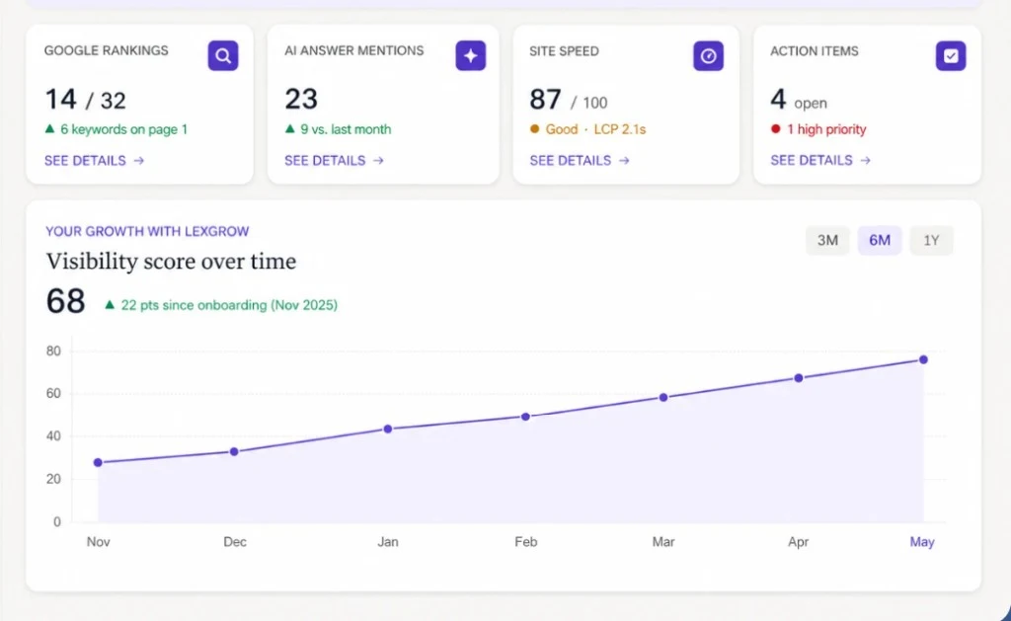Click the AI mentions value 23
This screenshot has width=1011, height=621.
301,100
